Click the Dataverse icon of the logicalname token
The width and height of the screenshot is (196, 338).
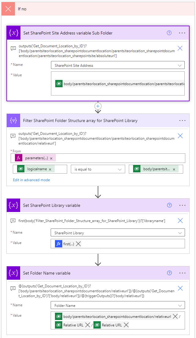pyautogui.click(x=21, y=169)
